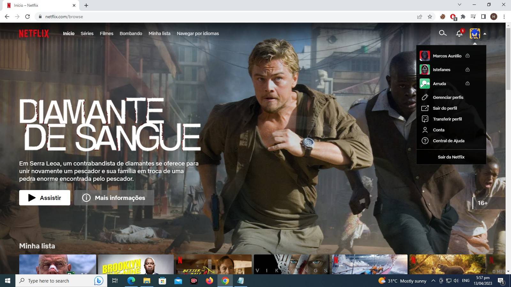The height and width of the screenshot is (287, 511).
Task: Select the Istefanes profile avatar
Action: point(424,70)
